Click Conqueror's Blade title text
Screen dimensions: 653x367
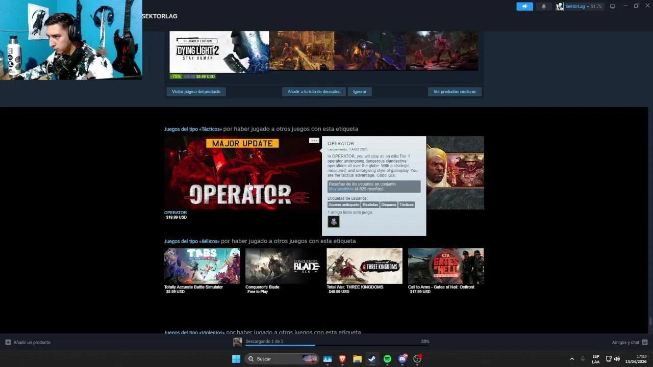pos(262,287)
